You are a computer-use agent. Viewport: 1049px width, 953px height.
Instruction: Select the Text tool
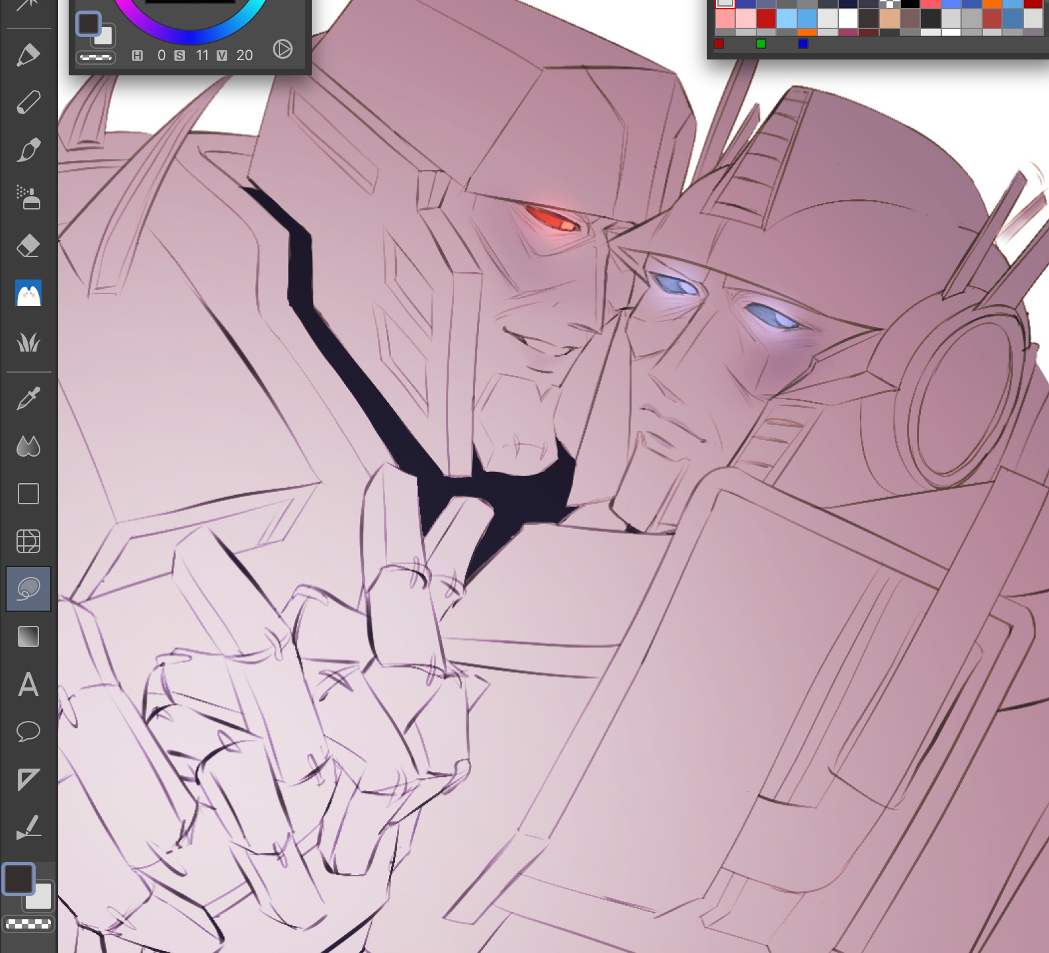coord(28,685)
